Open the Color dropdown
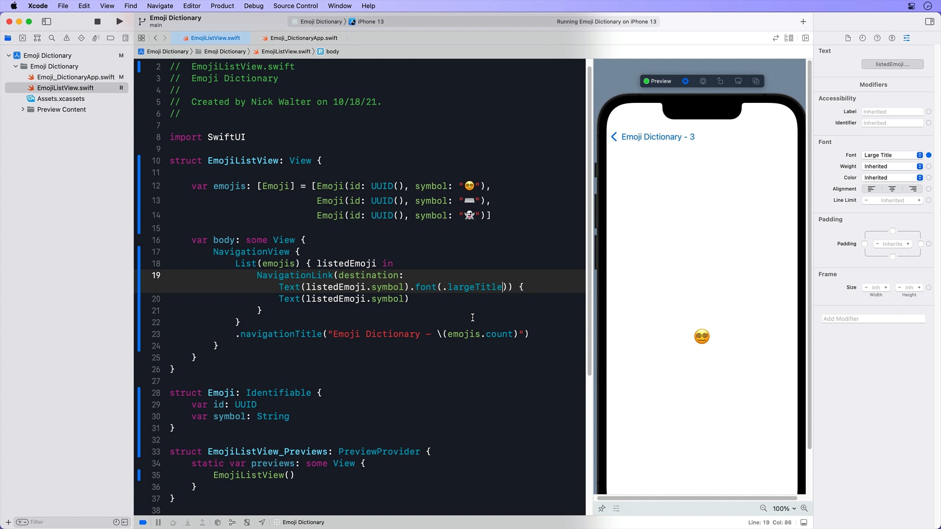Viewport: 941px width, 529px height. tap(892, 178)
